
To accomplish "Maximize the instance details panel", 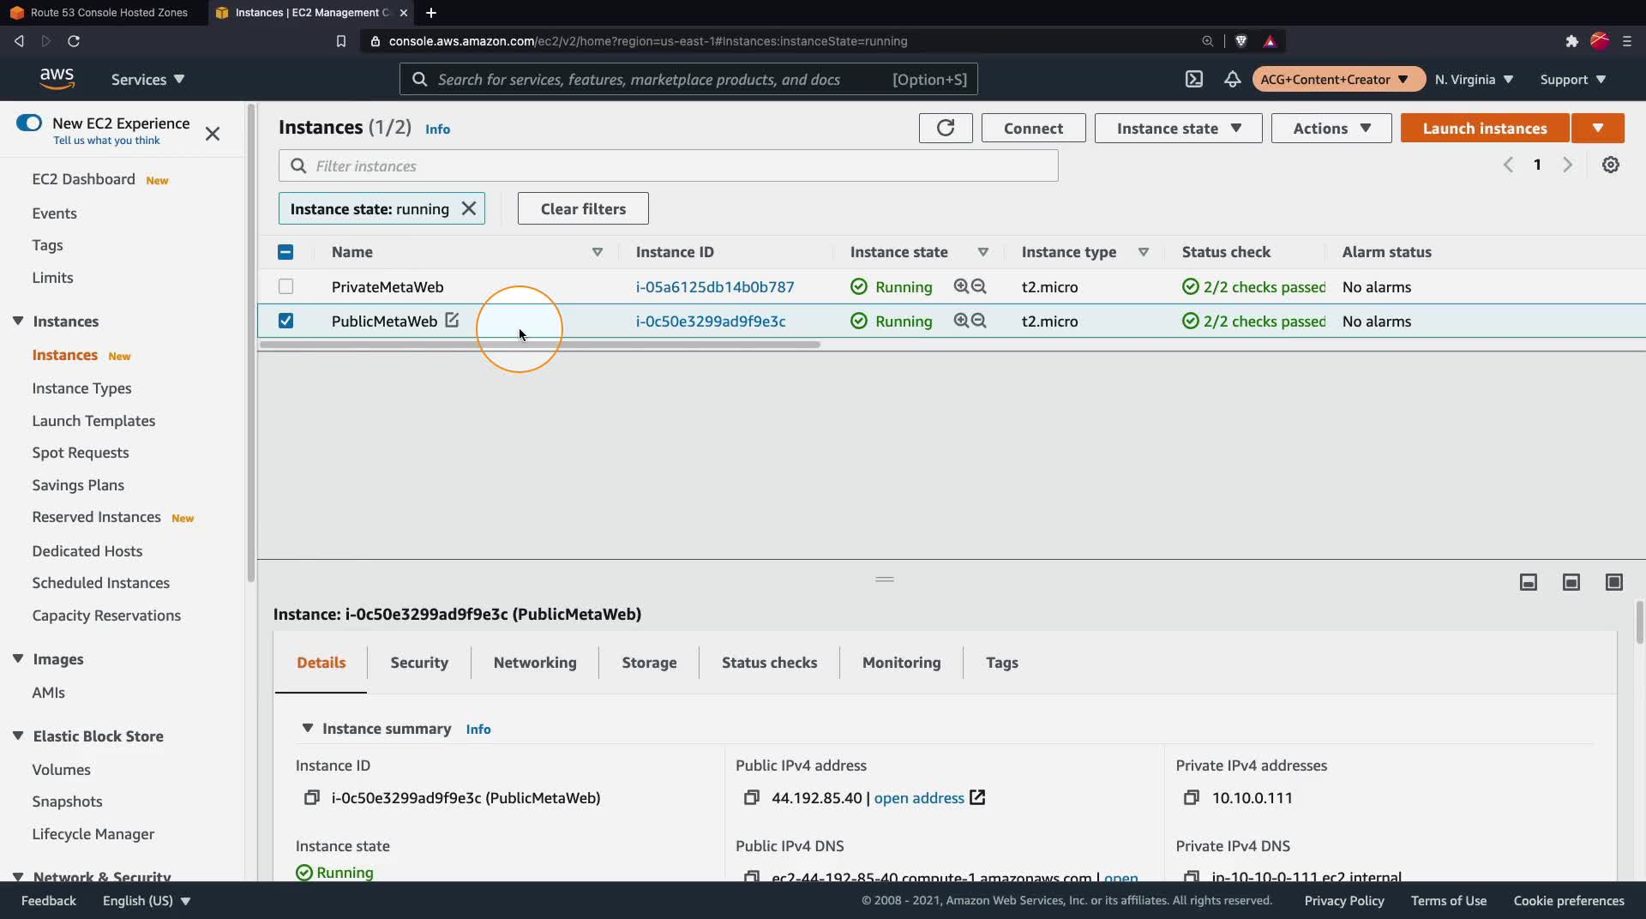I will pyautogui.click(x=1613, y=582).
